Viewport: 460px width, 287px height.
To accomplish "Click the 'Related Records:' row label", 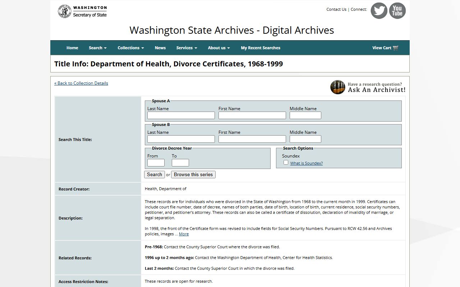I will coord(75,258).
